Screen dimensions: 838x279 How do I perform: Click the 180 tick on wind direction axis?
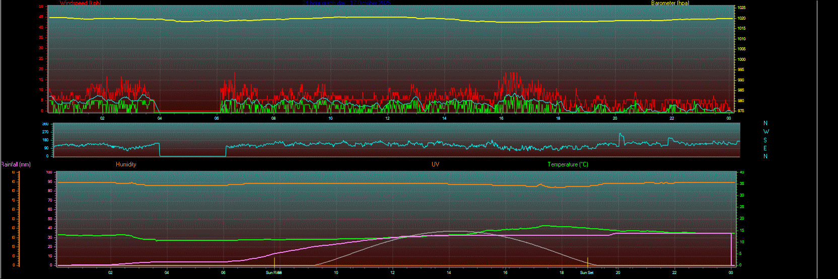click(x=45, y=140)
